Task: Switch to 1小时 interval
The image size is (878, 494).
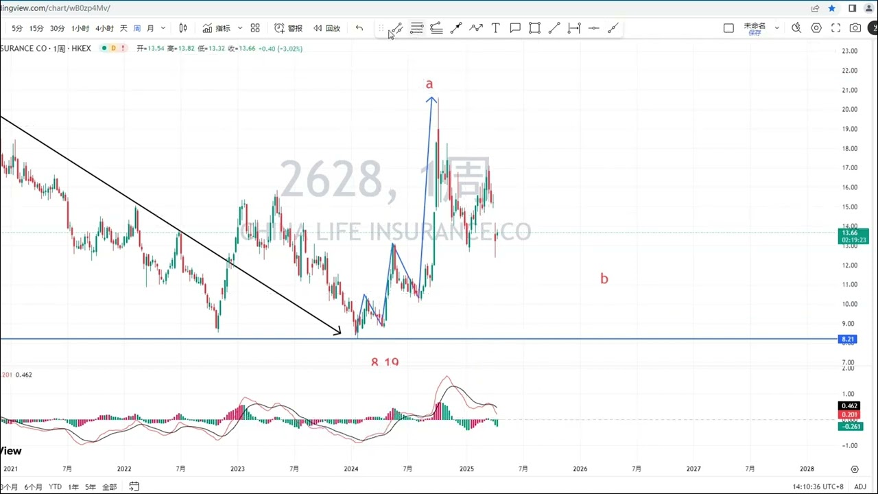Action: [x=80, y=28]
